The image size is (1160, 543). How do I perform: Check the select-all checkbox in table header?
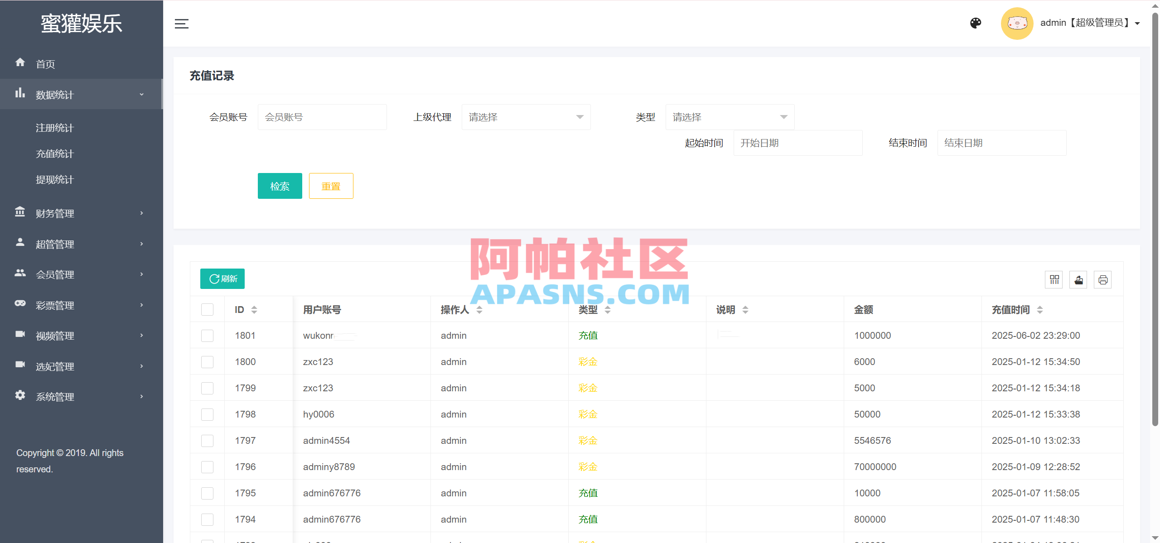(207, 310)
